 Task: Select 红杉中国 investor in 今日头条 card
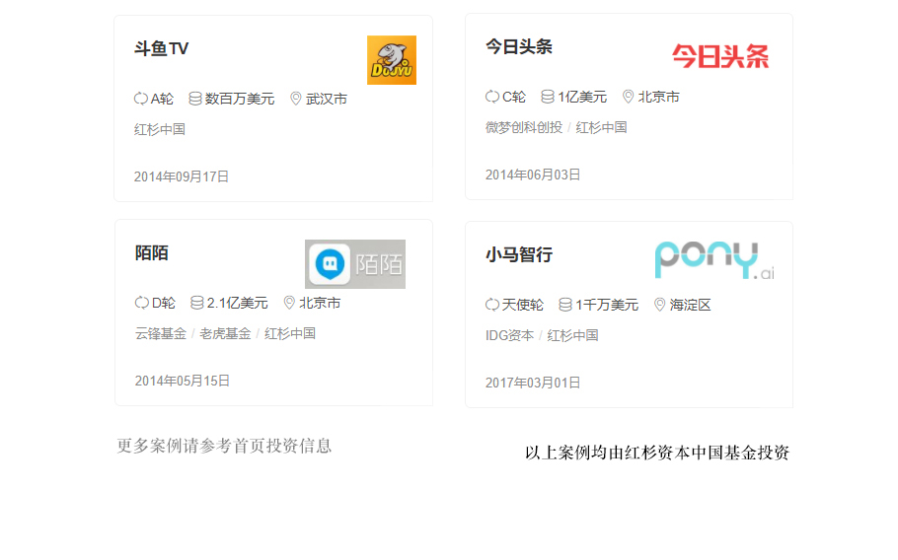point(601,127)
